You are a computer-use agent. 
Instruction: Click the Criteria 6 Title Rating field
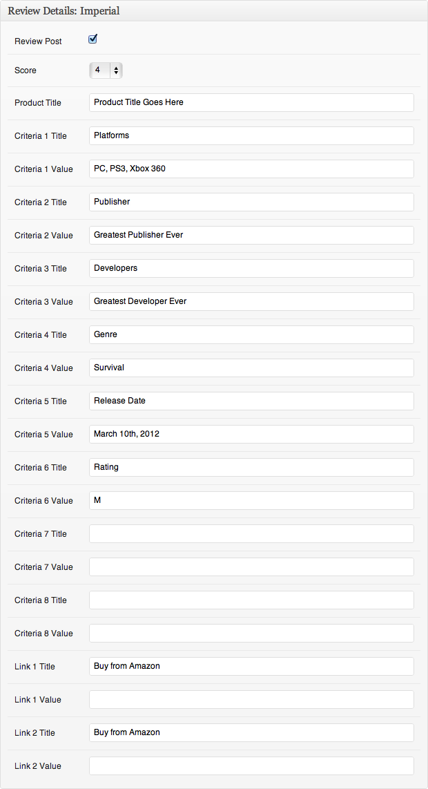[251, 468]
